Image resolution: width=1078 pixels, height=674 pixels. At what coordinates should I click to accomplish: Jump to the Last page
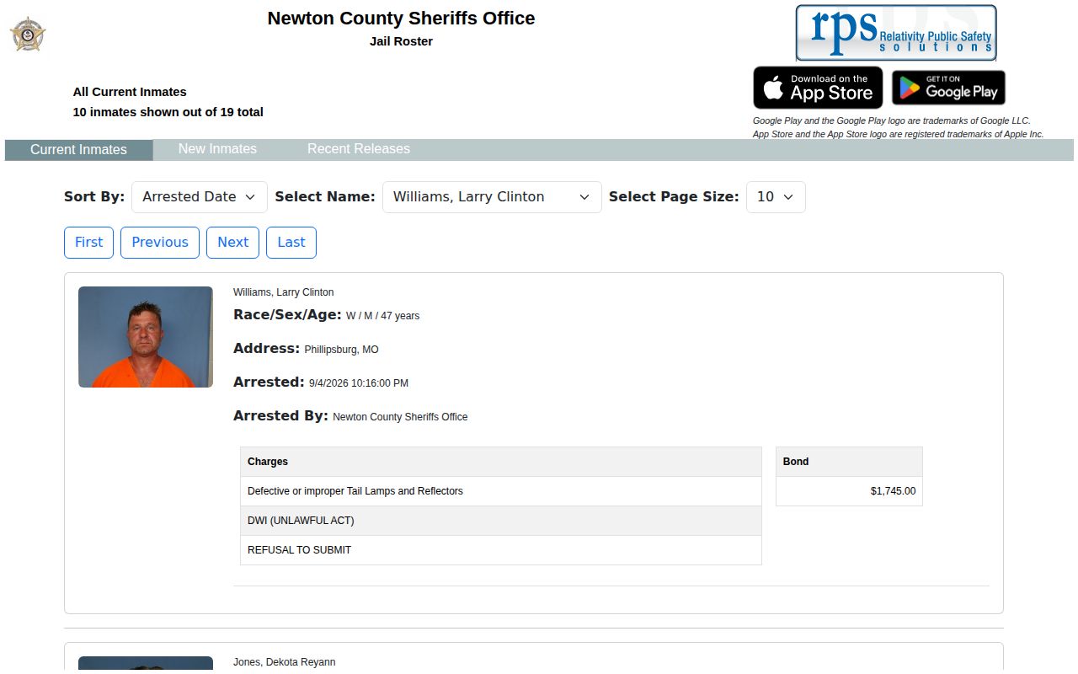point(291,243)
